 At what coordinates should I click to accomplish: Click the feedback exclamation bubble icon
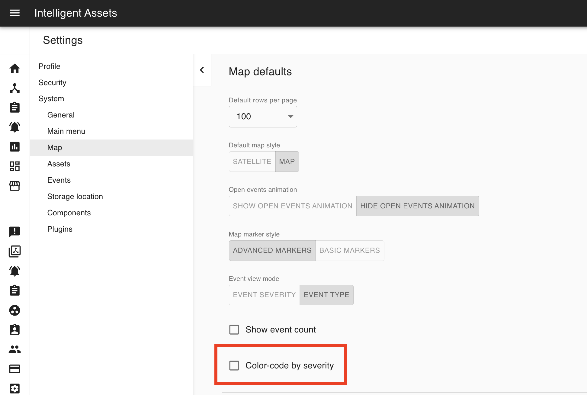14,232
